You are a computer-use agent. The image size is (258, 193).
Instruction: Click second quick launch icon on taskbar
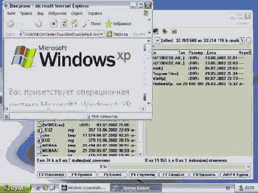pyautogui.click(x=45, y=188)
